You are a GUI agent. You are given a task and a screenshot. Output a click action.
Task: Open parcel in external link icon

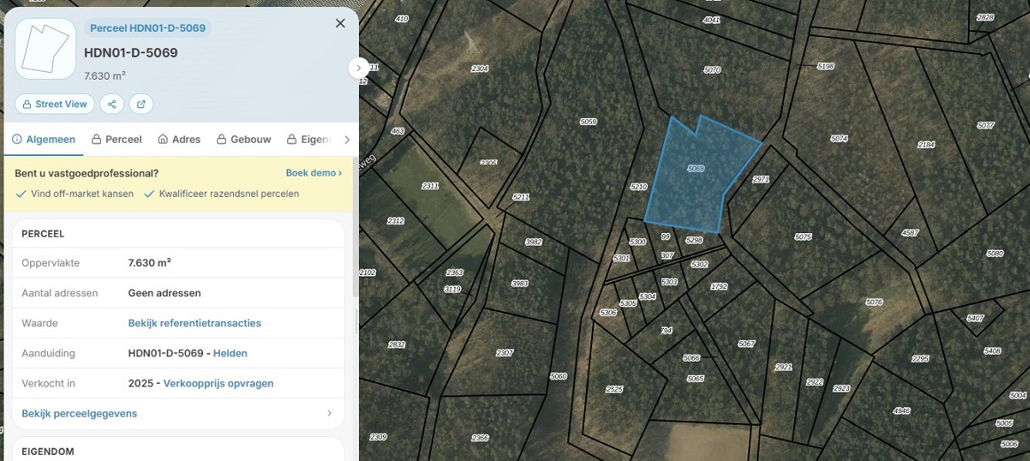point(141,104)
